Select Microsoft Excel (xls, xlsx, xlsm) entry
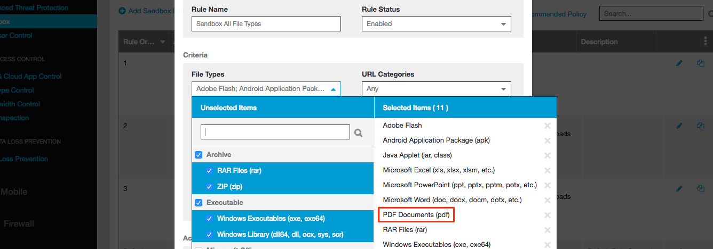 click(x=439, y=170)
